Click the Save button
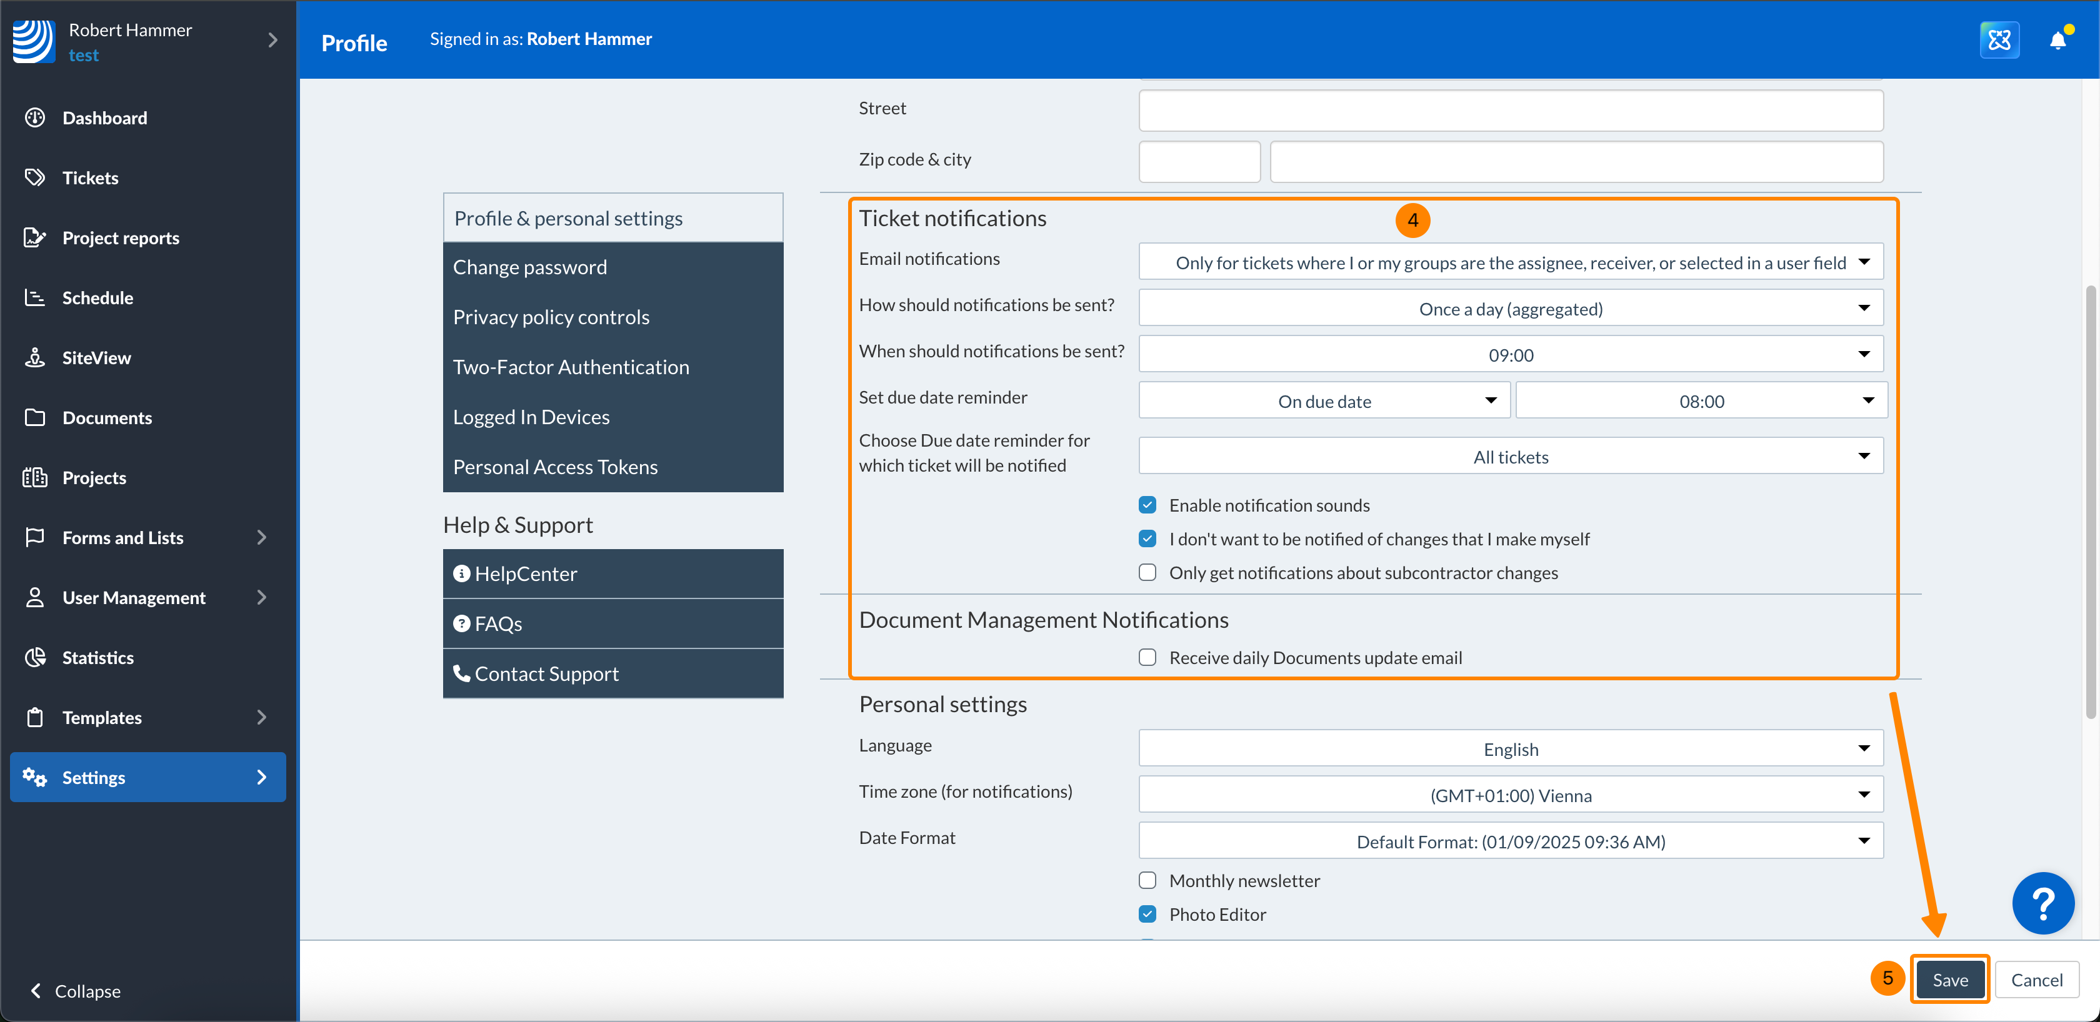2100x1022 pixels. (1949, 980)
